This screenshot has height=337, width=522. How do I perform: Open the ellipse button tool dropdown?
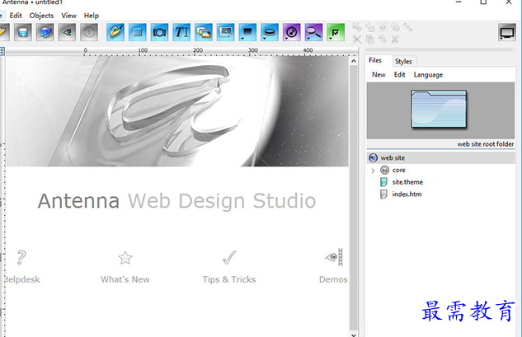[x=270, y=32]
